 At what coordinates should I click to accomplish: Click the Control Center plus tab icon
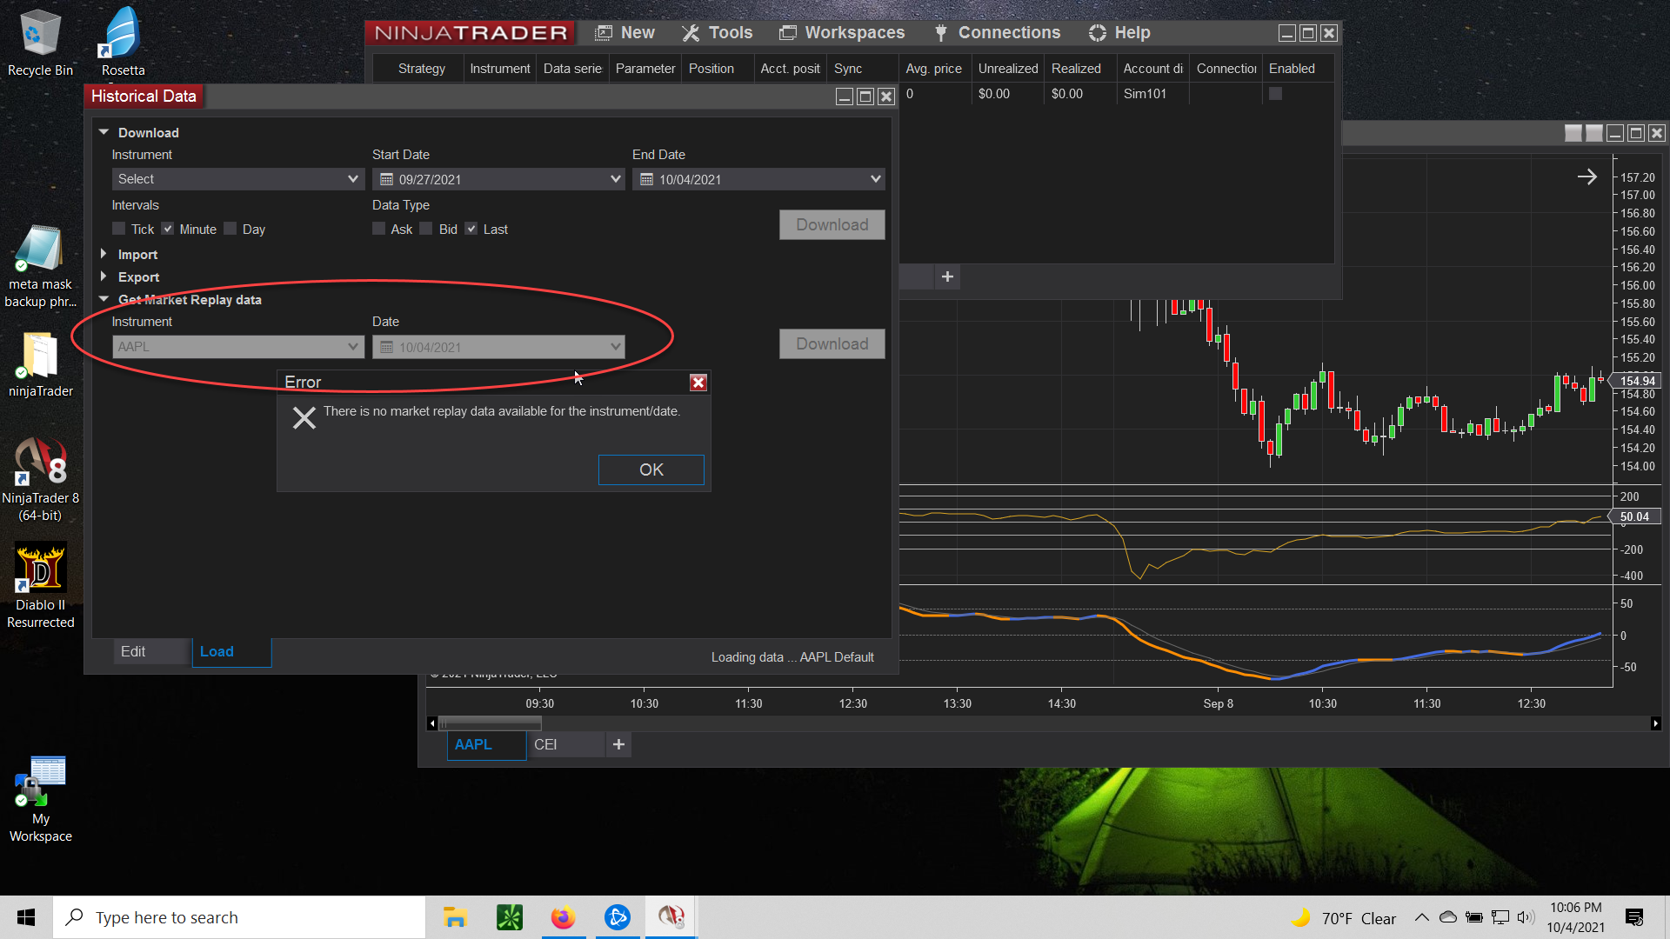pyautogui.click(x=947, y=276)
